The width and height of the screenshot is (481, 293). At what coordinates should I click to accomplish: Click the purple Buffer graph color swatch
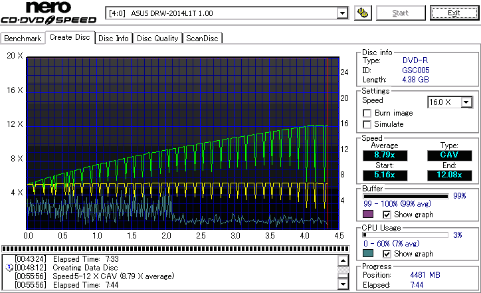tap(369, 215)
